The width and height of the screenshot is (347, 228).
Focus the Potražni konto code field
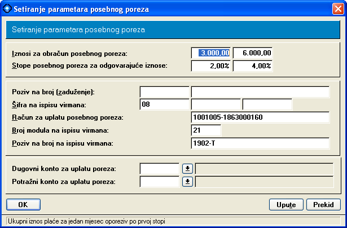160,182
